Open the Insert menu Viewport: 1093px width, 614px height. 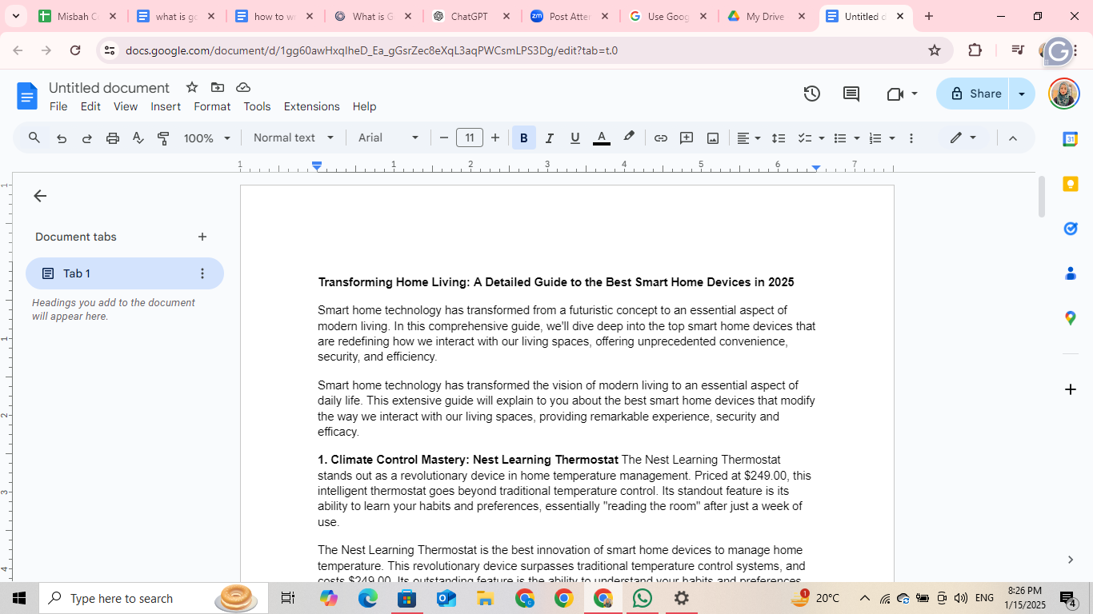[166, 106]
